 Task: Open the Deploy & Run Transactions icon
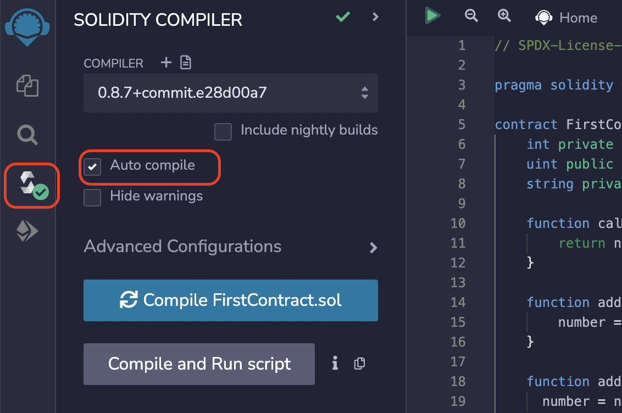[27, 231]
